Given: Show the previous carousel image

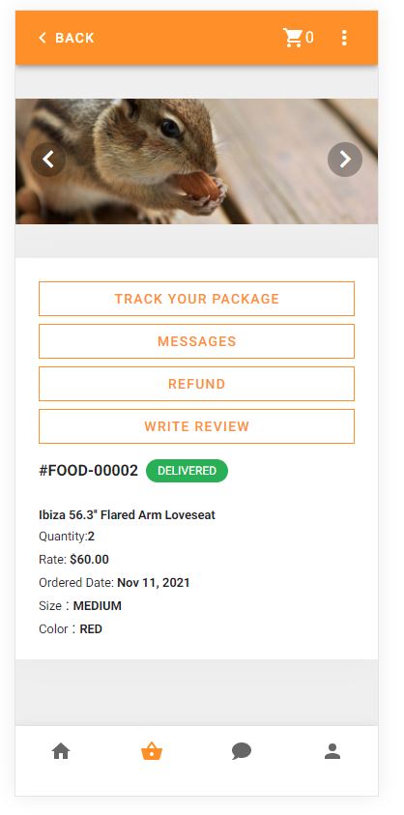Looking at the screenshot, I should (x=48, y=160).
